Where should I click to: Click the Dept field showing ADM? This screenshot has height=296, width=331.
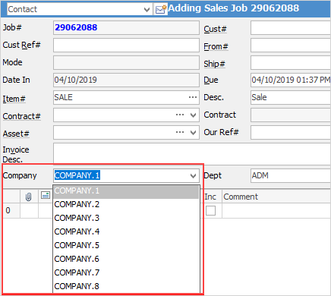pyautogui.click(x=291, y=175)
